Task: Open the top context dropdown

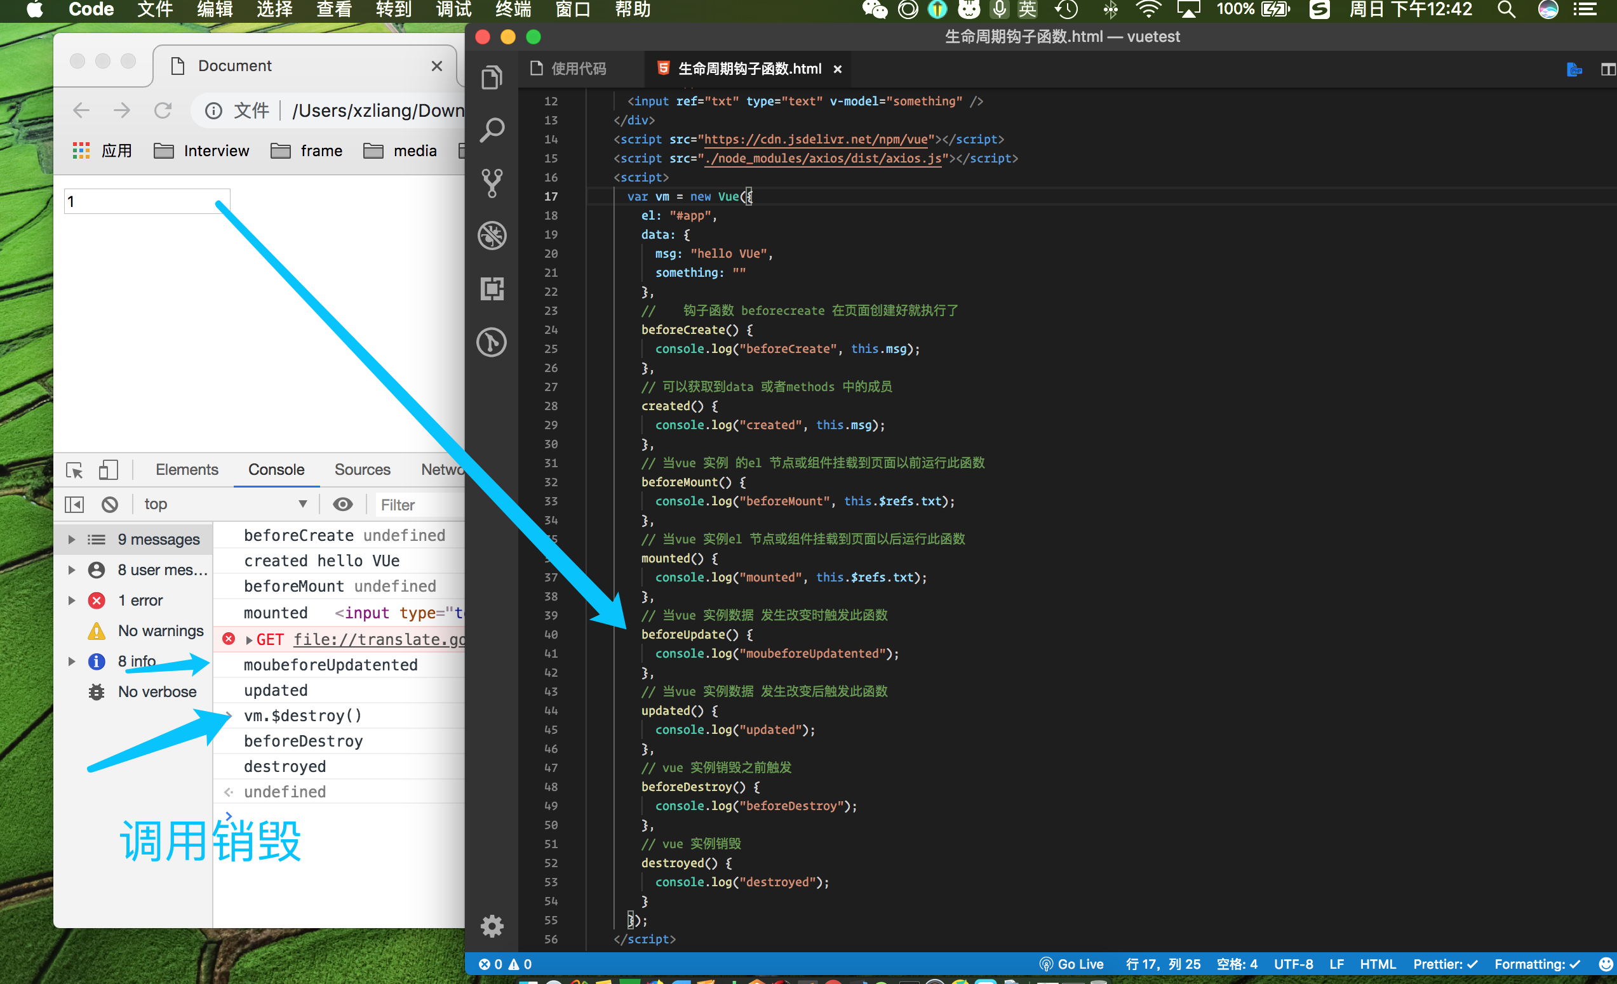Action: 223,504
